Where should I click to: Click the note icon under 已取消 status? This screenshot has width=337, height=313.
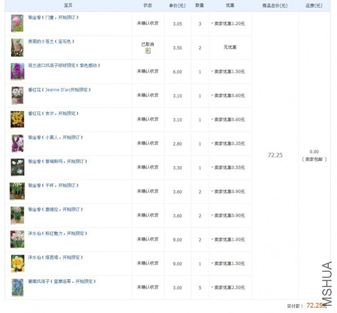148,50
